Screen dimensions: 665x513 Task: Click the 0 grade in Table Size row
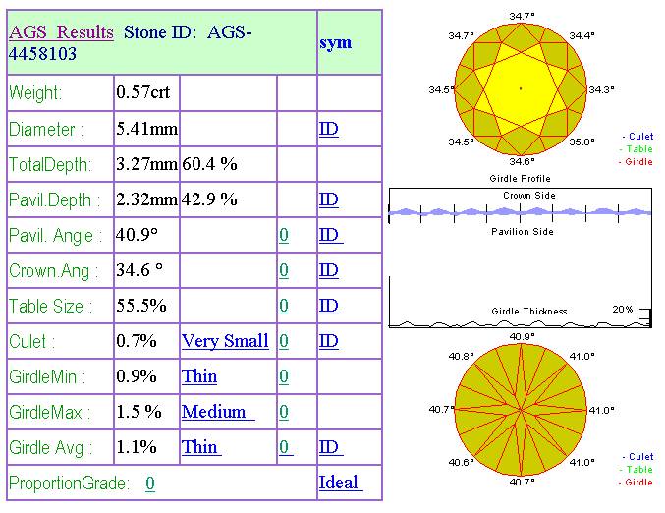coord(284,306)
